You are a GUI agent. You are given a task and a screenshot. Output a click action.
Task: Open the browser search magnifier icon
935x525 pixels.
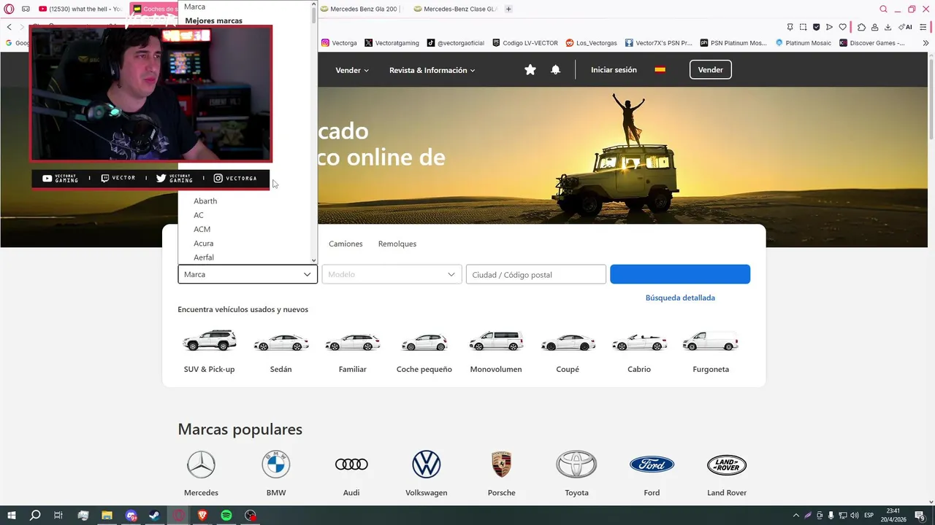(884, 9)
